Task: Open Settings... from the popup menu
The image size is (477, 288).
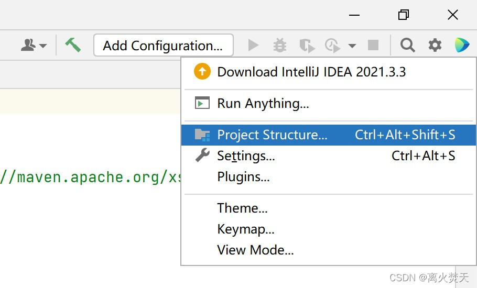Action: 329,156
